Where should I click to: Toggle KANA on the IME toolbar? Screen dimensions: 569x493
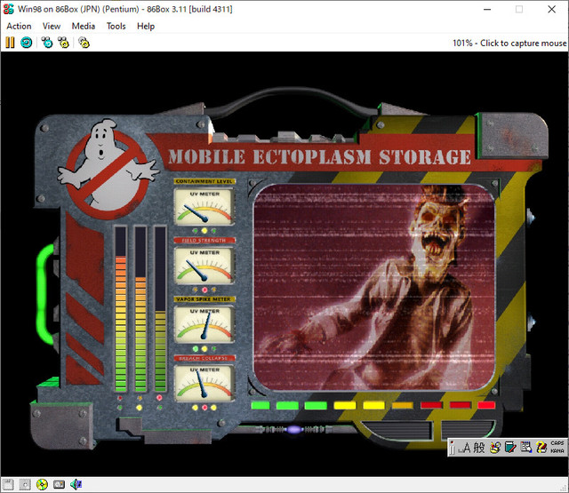point(557,451)
